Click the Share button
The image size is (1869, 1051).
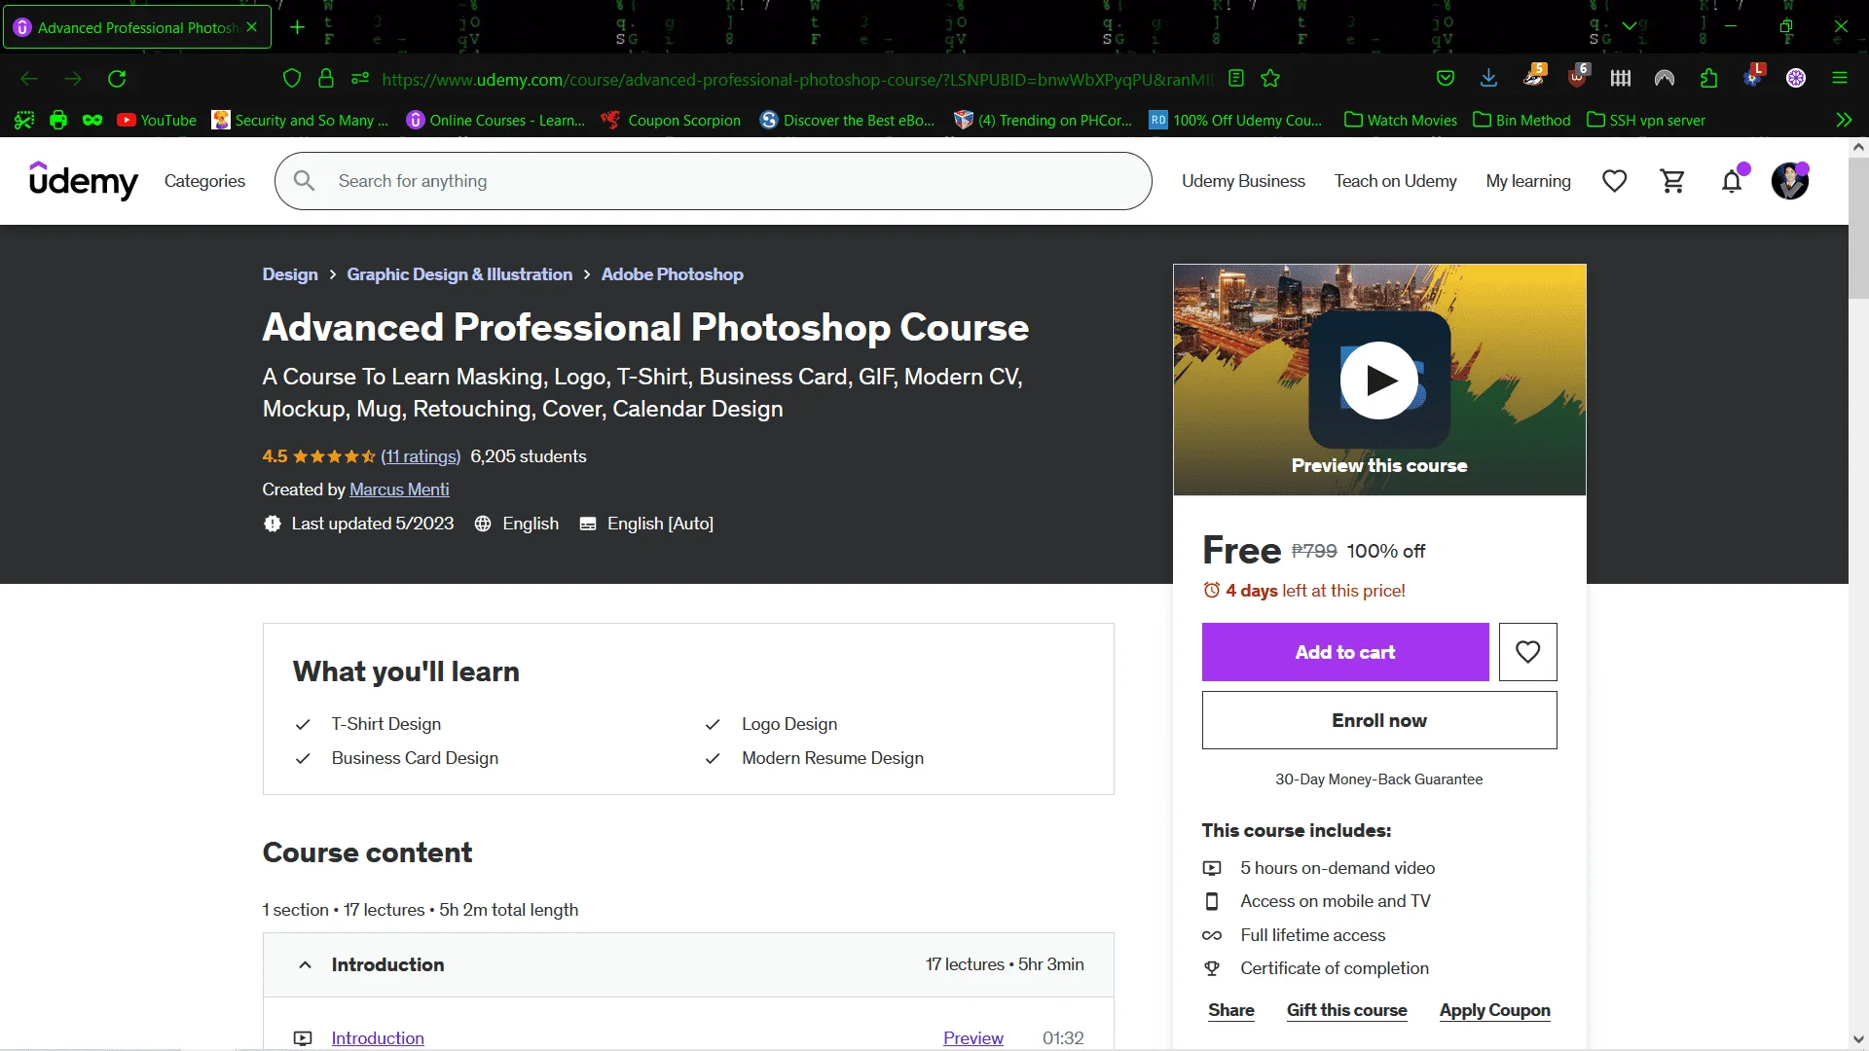[1231, 1010]
